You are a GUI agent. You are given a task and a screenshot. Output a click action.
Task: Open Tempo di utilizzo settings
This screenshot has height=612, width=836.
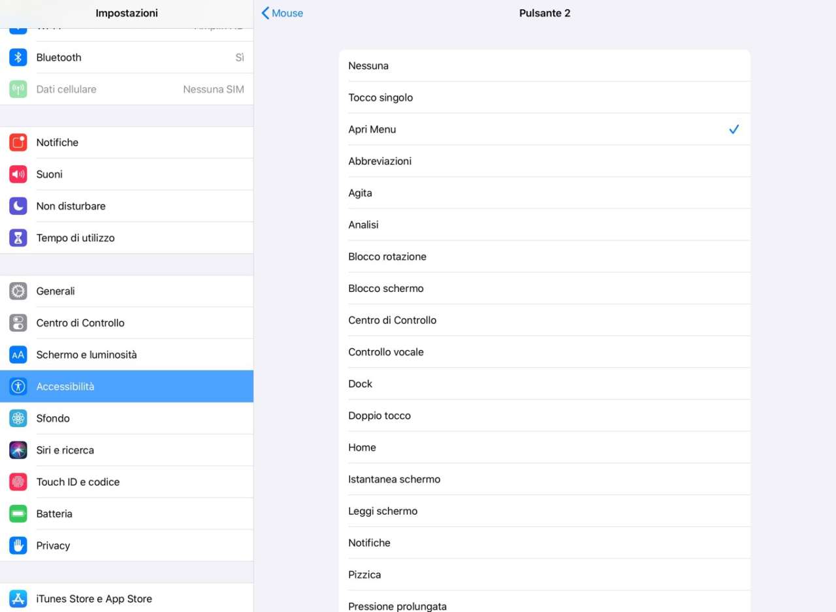(x=127, y=238)
